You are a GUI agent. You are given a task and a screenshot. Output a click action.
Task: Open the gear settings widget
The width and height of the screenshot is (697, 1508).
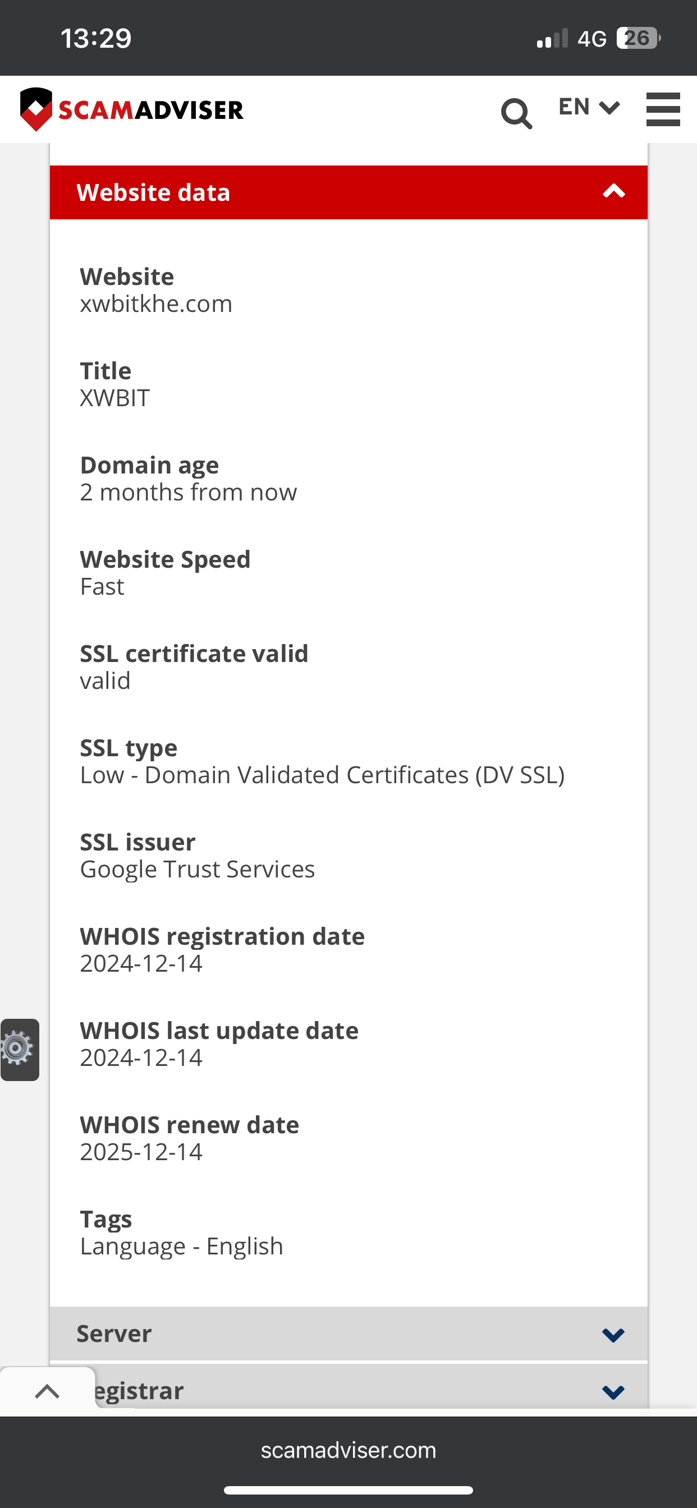pos(19,1050)
